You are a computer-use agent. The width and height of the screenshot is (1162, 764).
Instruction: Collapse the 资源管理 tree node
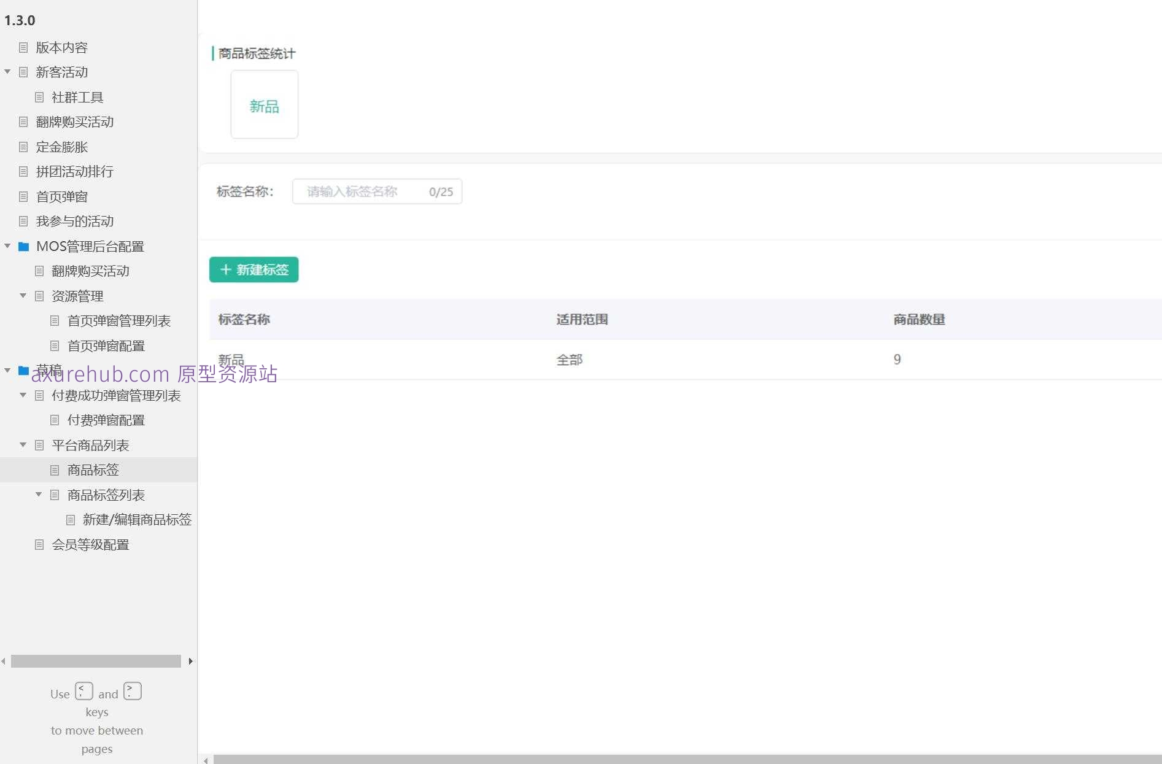coord(23,296)
